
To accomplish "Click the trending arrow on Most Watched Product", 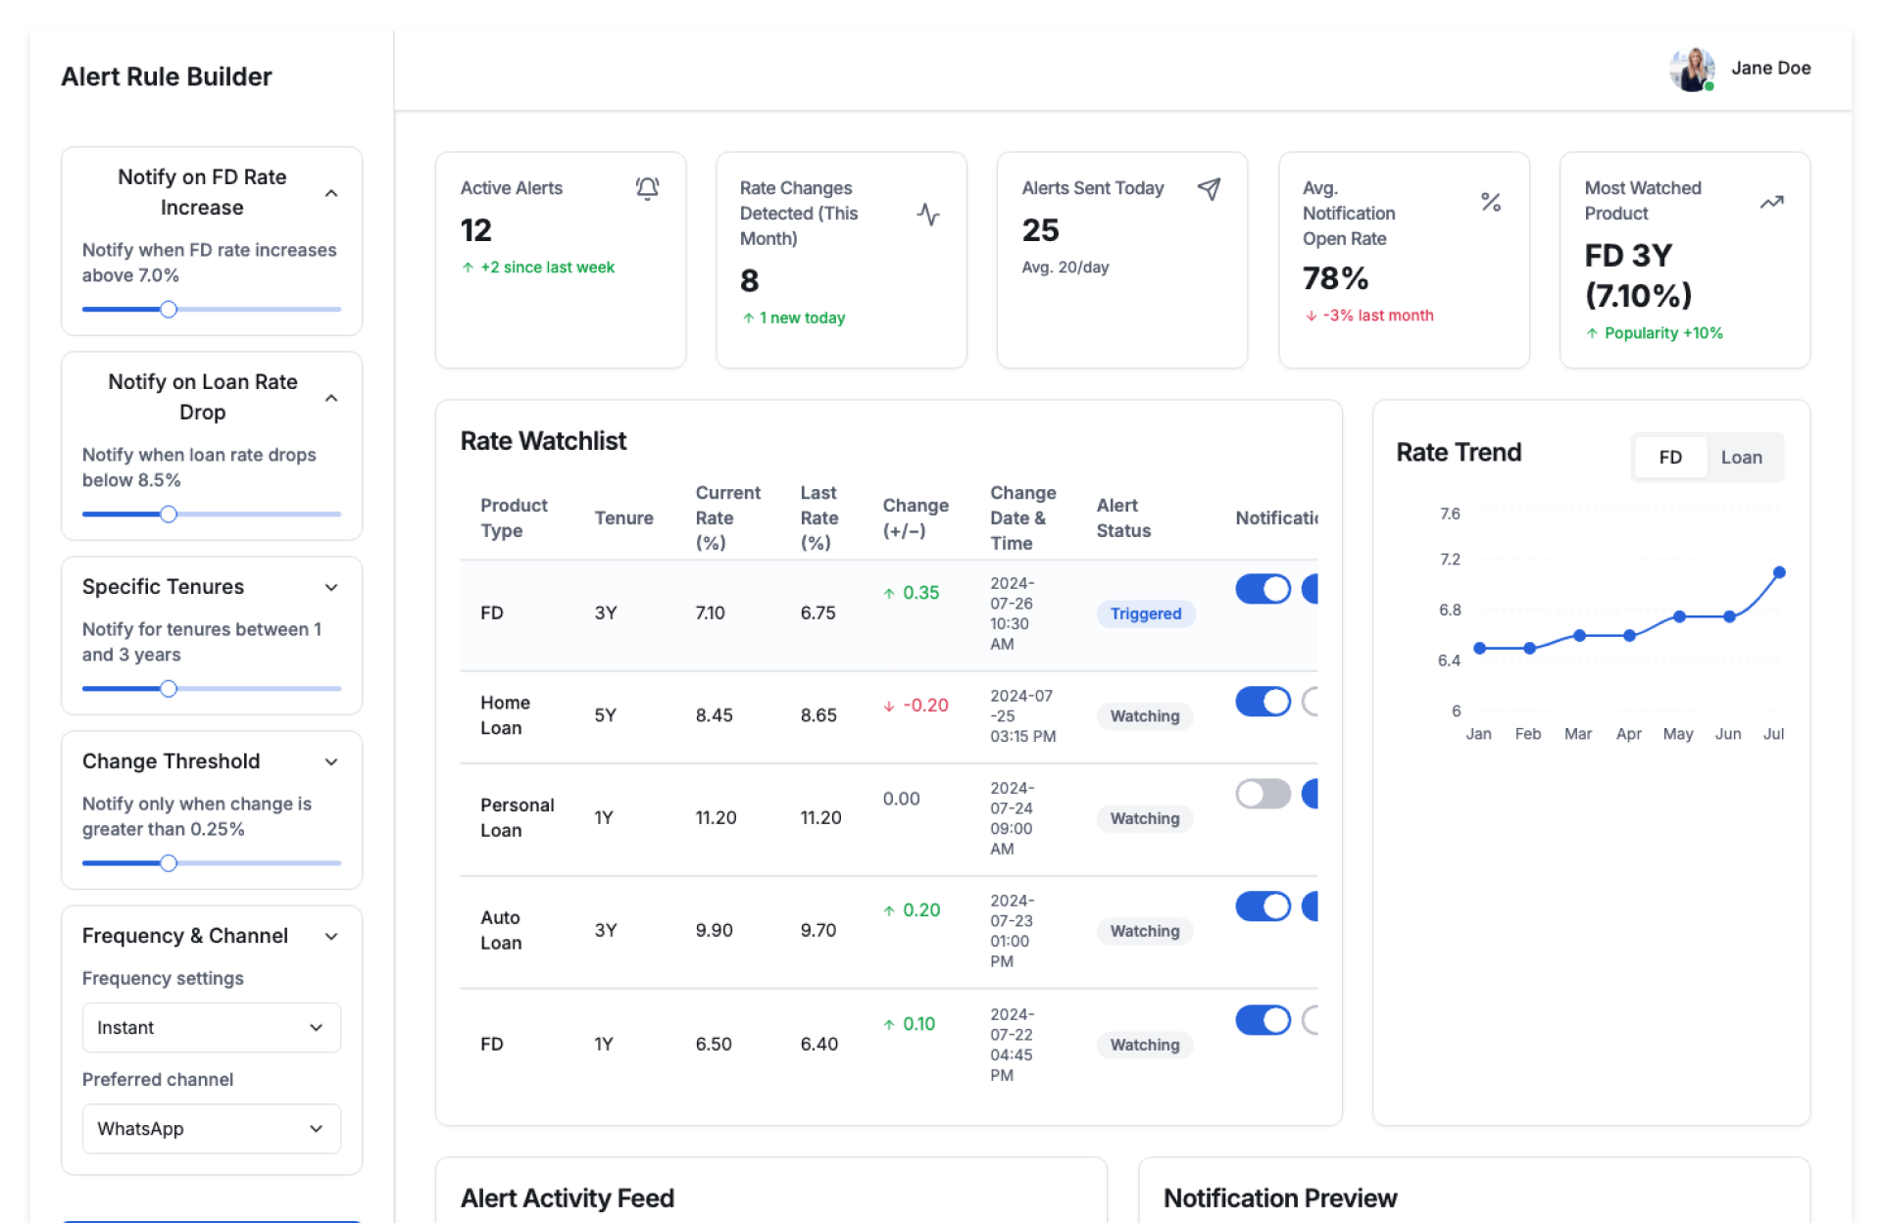I will (1771, 202).
